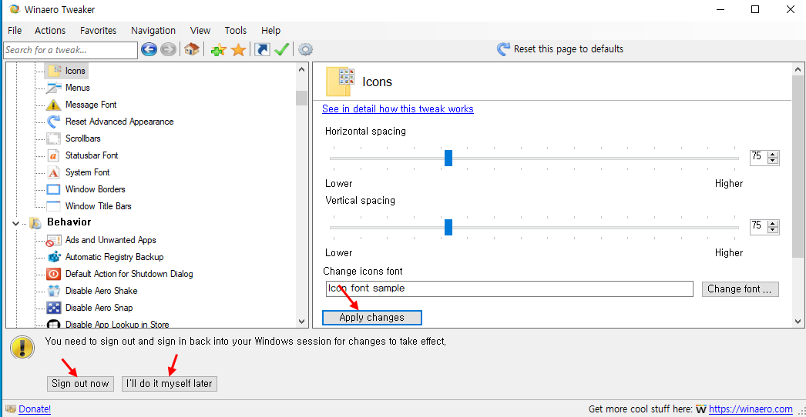This screenshot has height=417, width=806.
Task: Click the Icons tree item icon
Action: (x=53, y=70)
